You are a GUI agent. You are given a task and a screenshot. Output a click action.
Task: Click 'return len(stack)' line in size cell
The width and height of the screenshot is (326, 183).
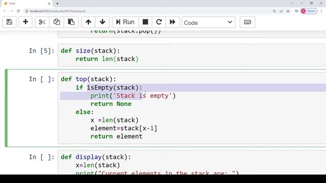pos(107,59)
